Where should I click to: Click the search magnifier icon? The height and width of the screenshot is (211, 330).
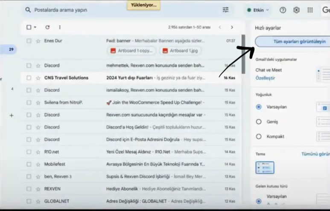[x=28, y=10]
